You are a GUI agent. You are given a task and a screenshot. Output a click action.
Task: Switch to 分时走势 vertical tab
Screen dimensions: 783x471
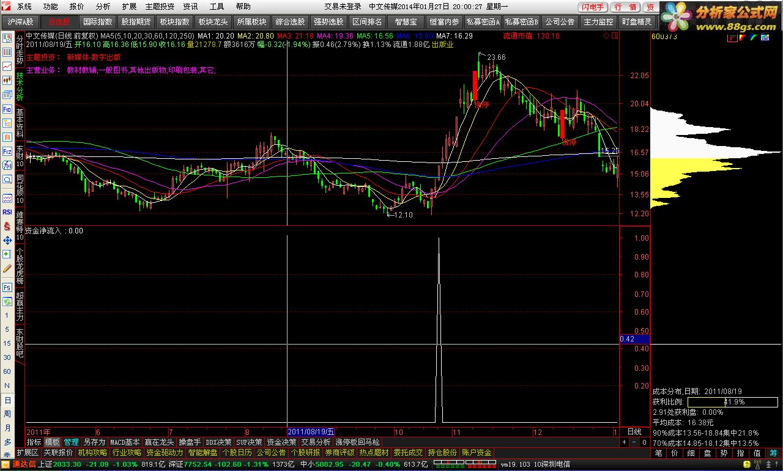click(20, 50)
